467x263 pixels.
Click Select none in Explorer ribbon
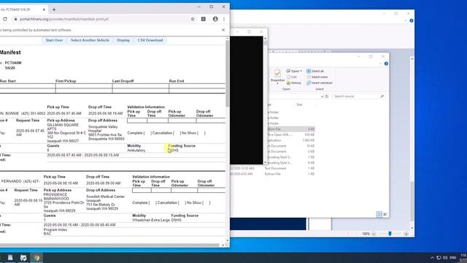tap(317, 77)
